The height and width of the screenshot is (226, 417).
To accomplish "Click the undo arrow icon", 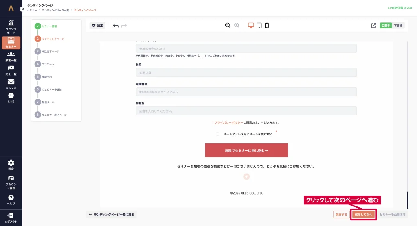I will click(x=116, y=26).
